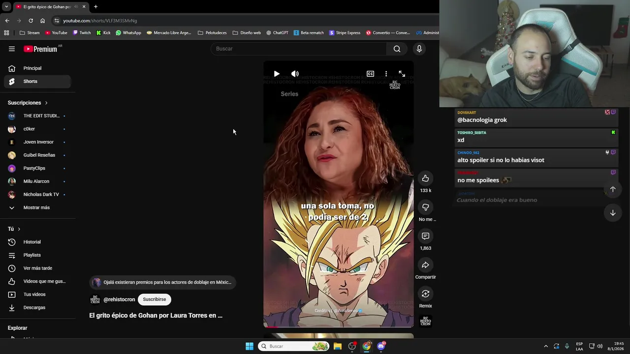
Task: Open the Diseño web bookmarks folder
Action: [247, 33]
